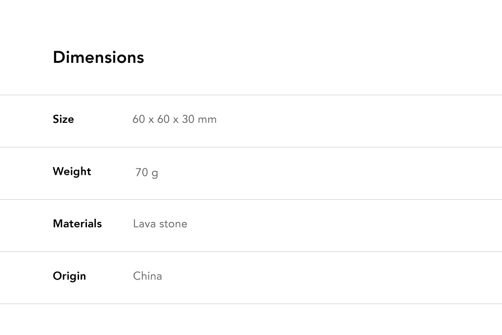
Task: Select the 60 x 60 x 30 mm value
Action: point(174,119)
